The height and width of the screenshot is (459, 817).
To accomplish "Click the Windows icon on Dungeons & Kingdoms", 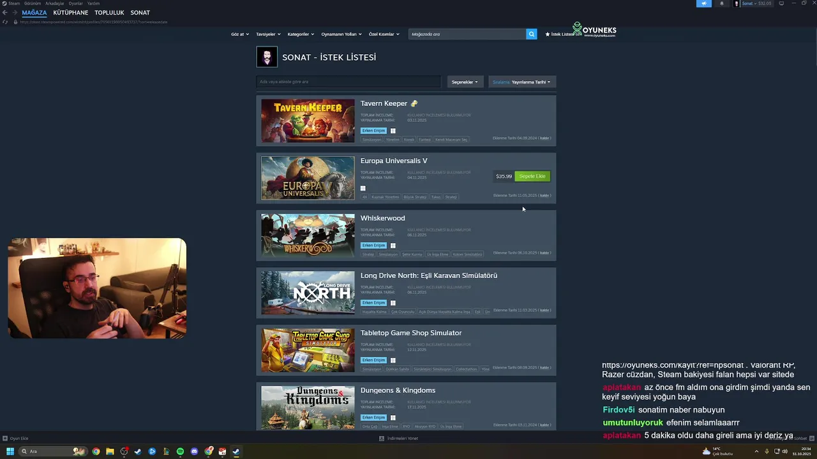I will (x=393, y=418).
